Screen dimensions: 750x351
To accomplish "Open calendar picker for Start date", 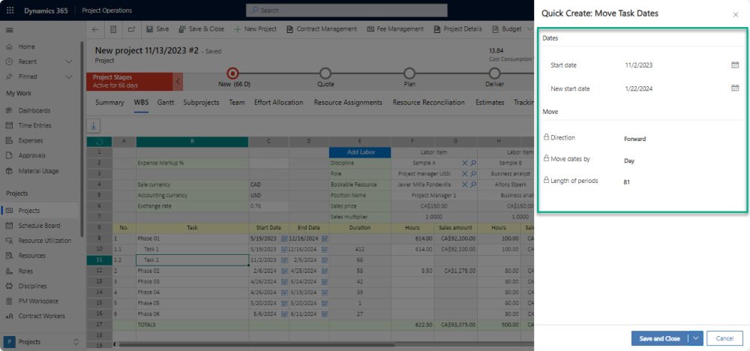I will coord(735,65).
